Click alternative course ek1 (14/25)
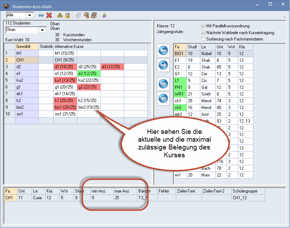This screenshot has height=228, width=290. [x=65, y=94]
